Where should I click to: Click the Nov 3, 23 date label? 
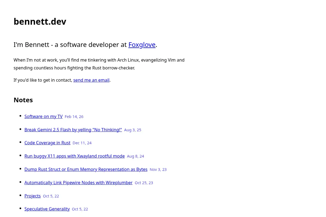point(158,170)
